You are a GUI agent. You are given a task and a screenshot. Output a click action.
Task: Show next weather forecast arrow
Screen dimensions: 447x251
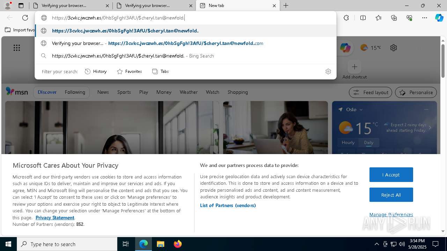tap(430, 128)
